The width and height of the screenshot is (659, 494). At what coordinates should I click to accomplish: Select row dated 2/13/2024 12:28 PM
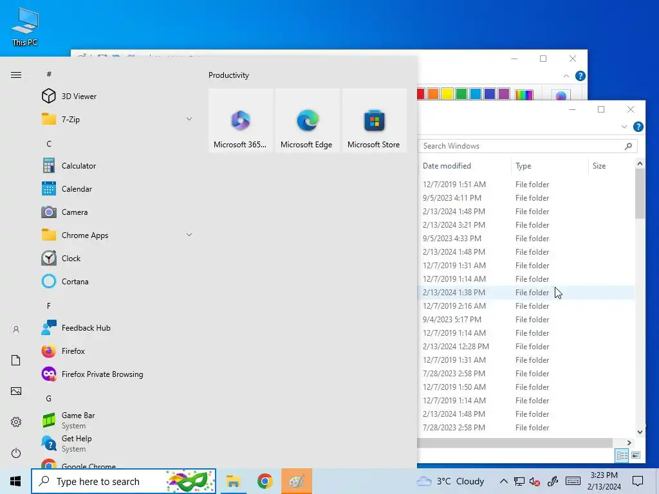pyautogui.click(x=526, y=347)
